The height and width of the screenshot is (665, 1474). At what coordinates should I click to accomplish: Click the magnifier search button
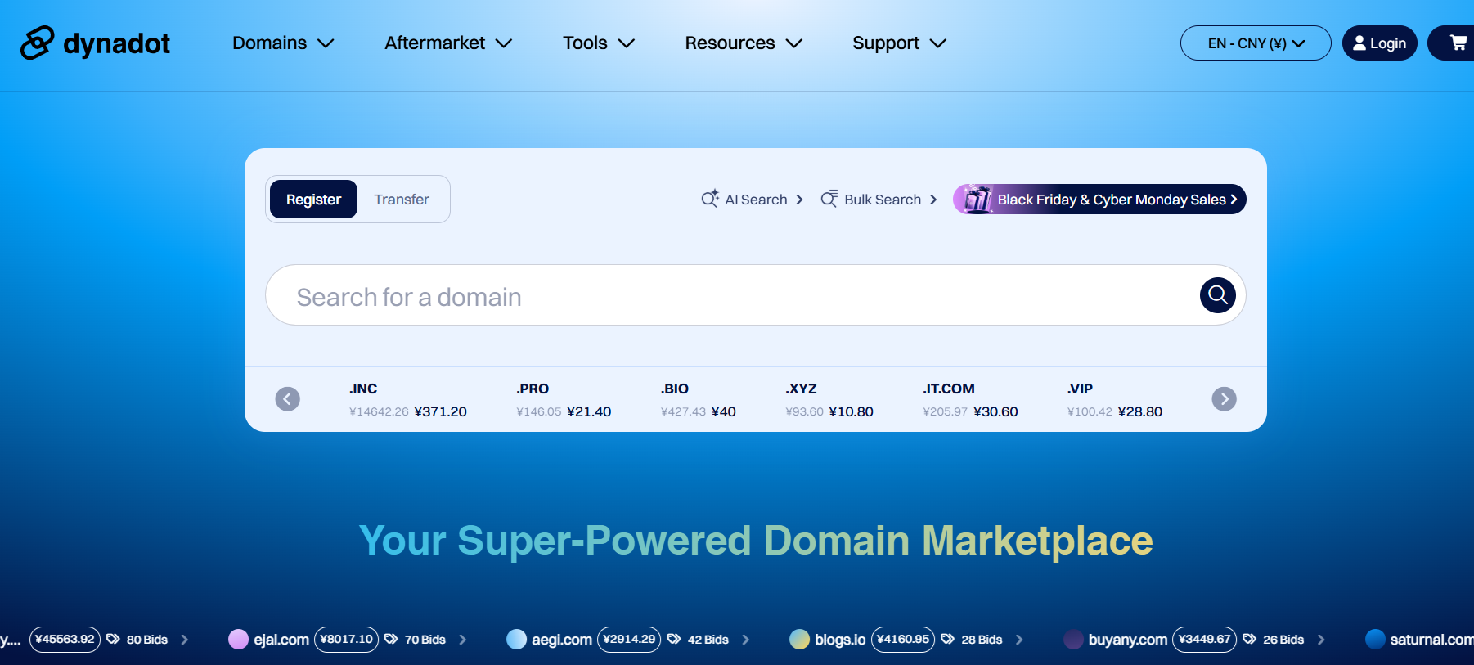(1217, 295)
